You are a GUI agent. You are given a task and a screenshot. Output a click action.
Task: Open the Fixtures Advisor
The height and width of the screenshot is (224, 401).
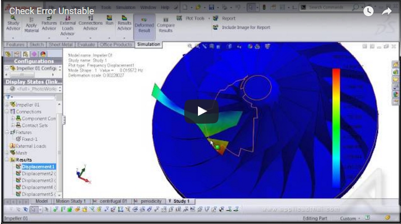(x=49, y=23)
